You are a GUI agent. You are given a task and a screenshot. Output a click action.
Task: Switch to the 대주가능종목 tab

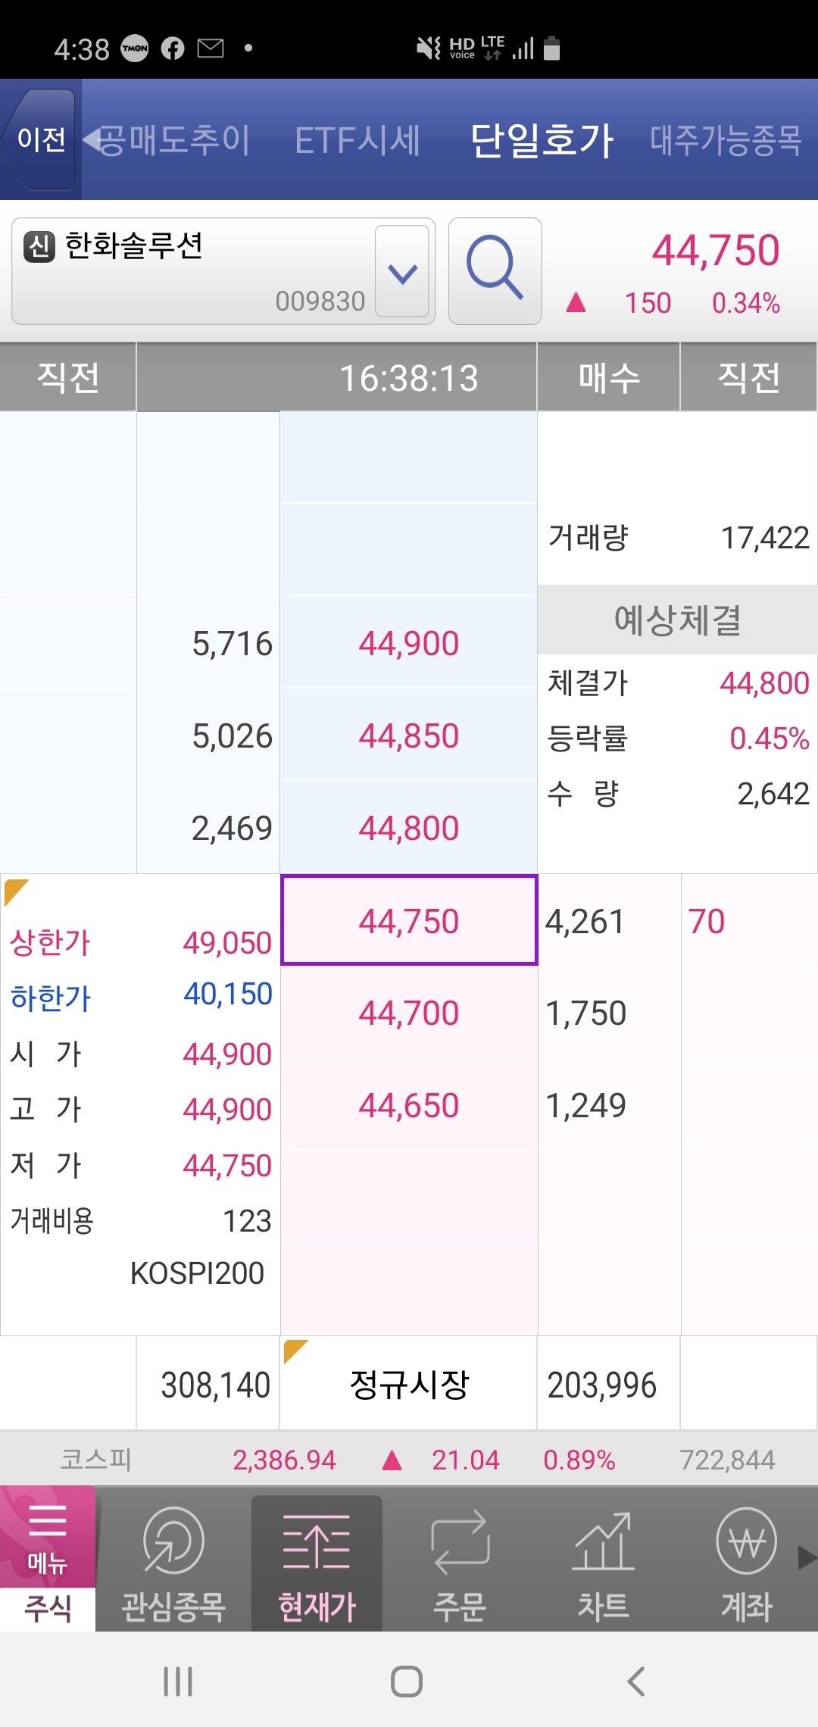(725, 140)
